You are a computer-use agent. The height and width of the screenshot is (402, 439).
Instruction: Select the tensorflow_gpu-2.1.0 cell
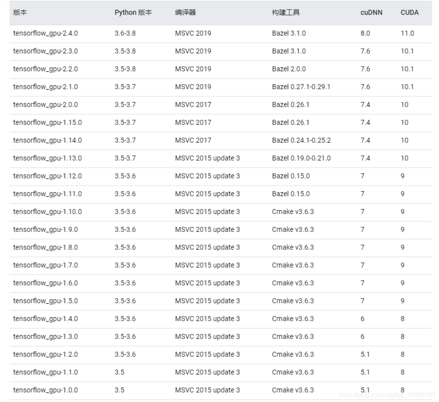coord(46,87)
